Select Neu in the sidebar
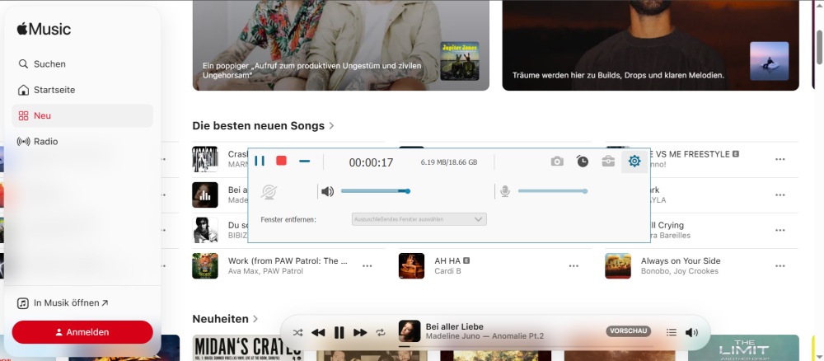824x361 pixels. (82, 115)
